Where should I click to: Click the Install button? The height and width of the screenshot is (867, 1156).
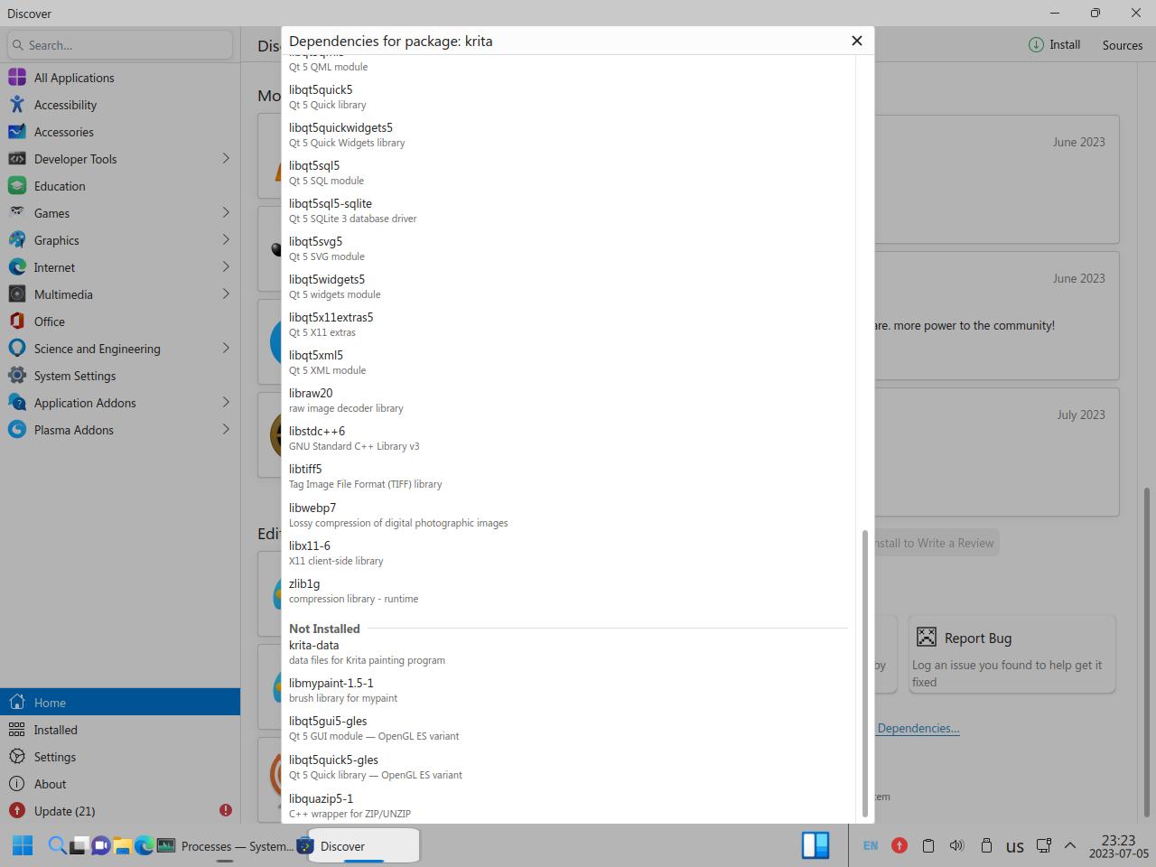click(1054, 44)
